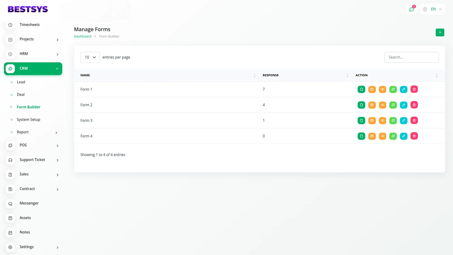Viewport: 453px width, 255px height.
Task: Delete Form 4 using the trash icon
Action: tap(414, 136)
